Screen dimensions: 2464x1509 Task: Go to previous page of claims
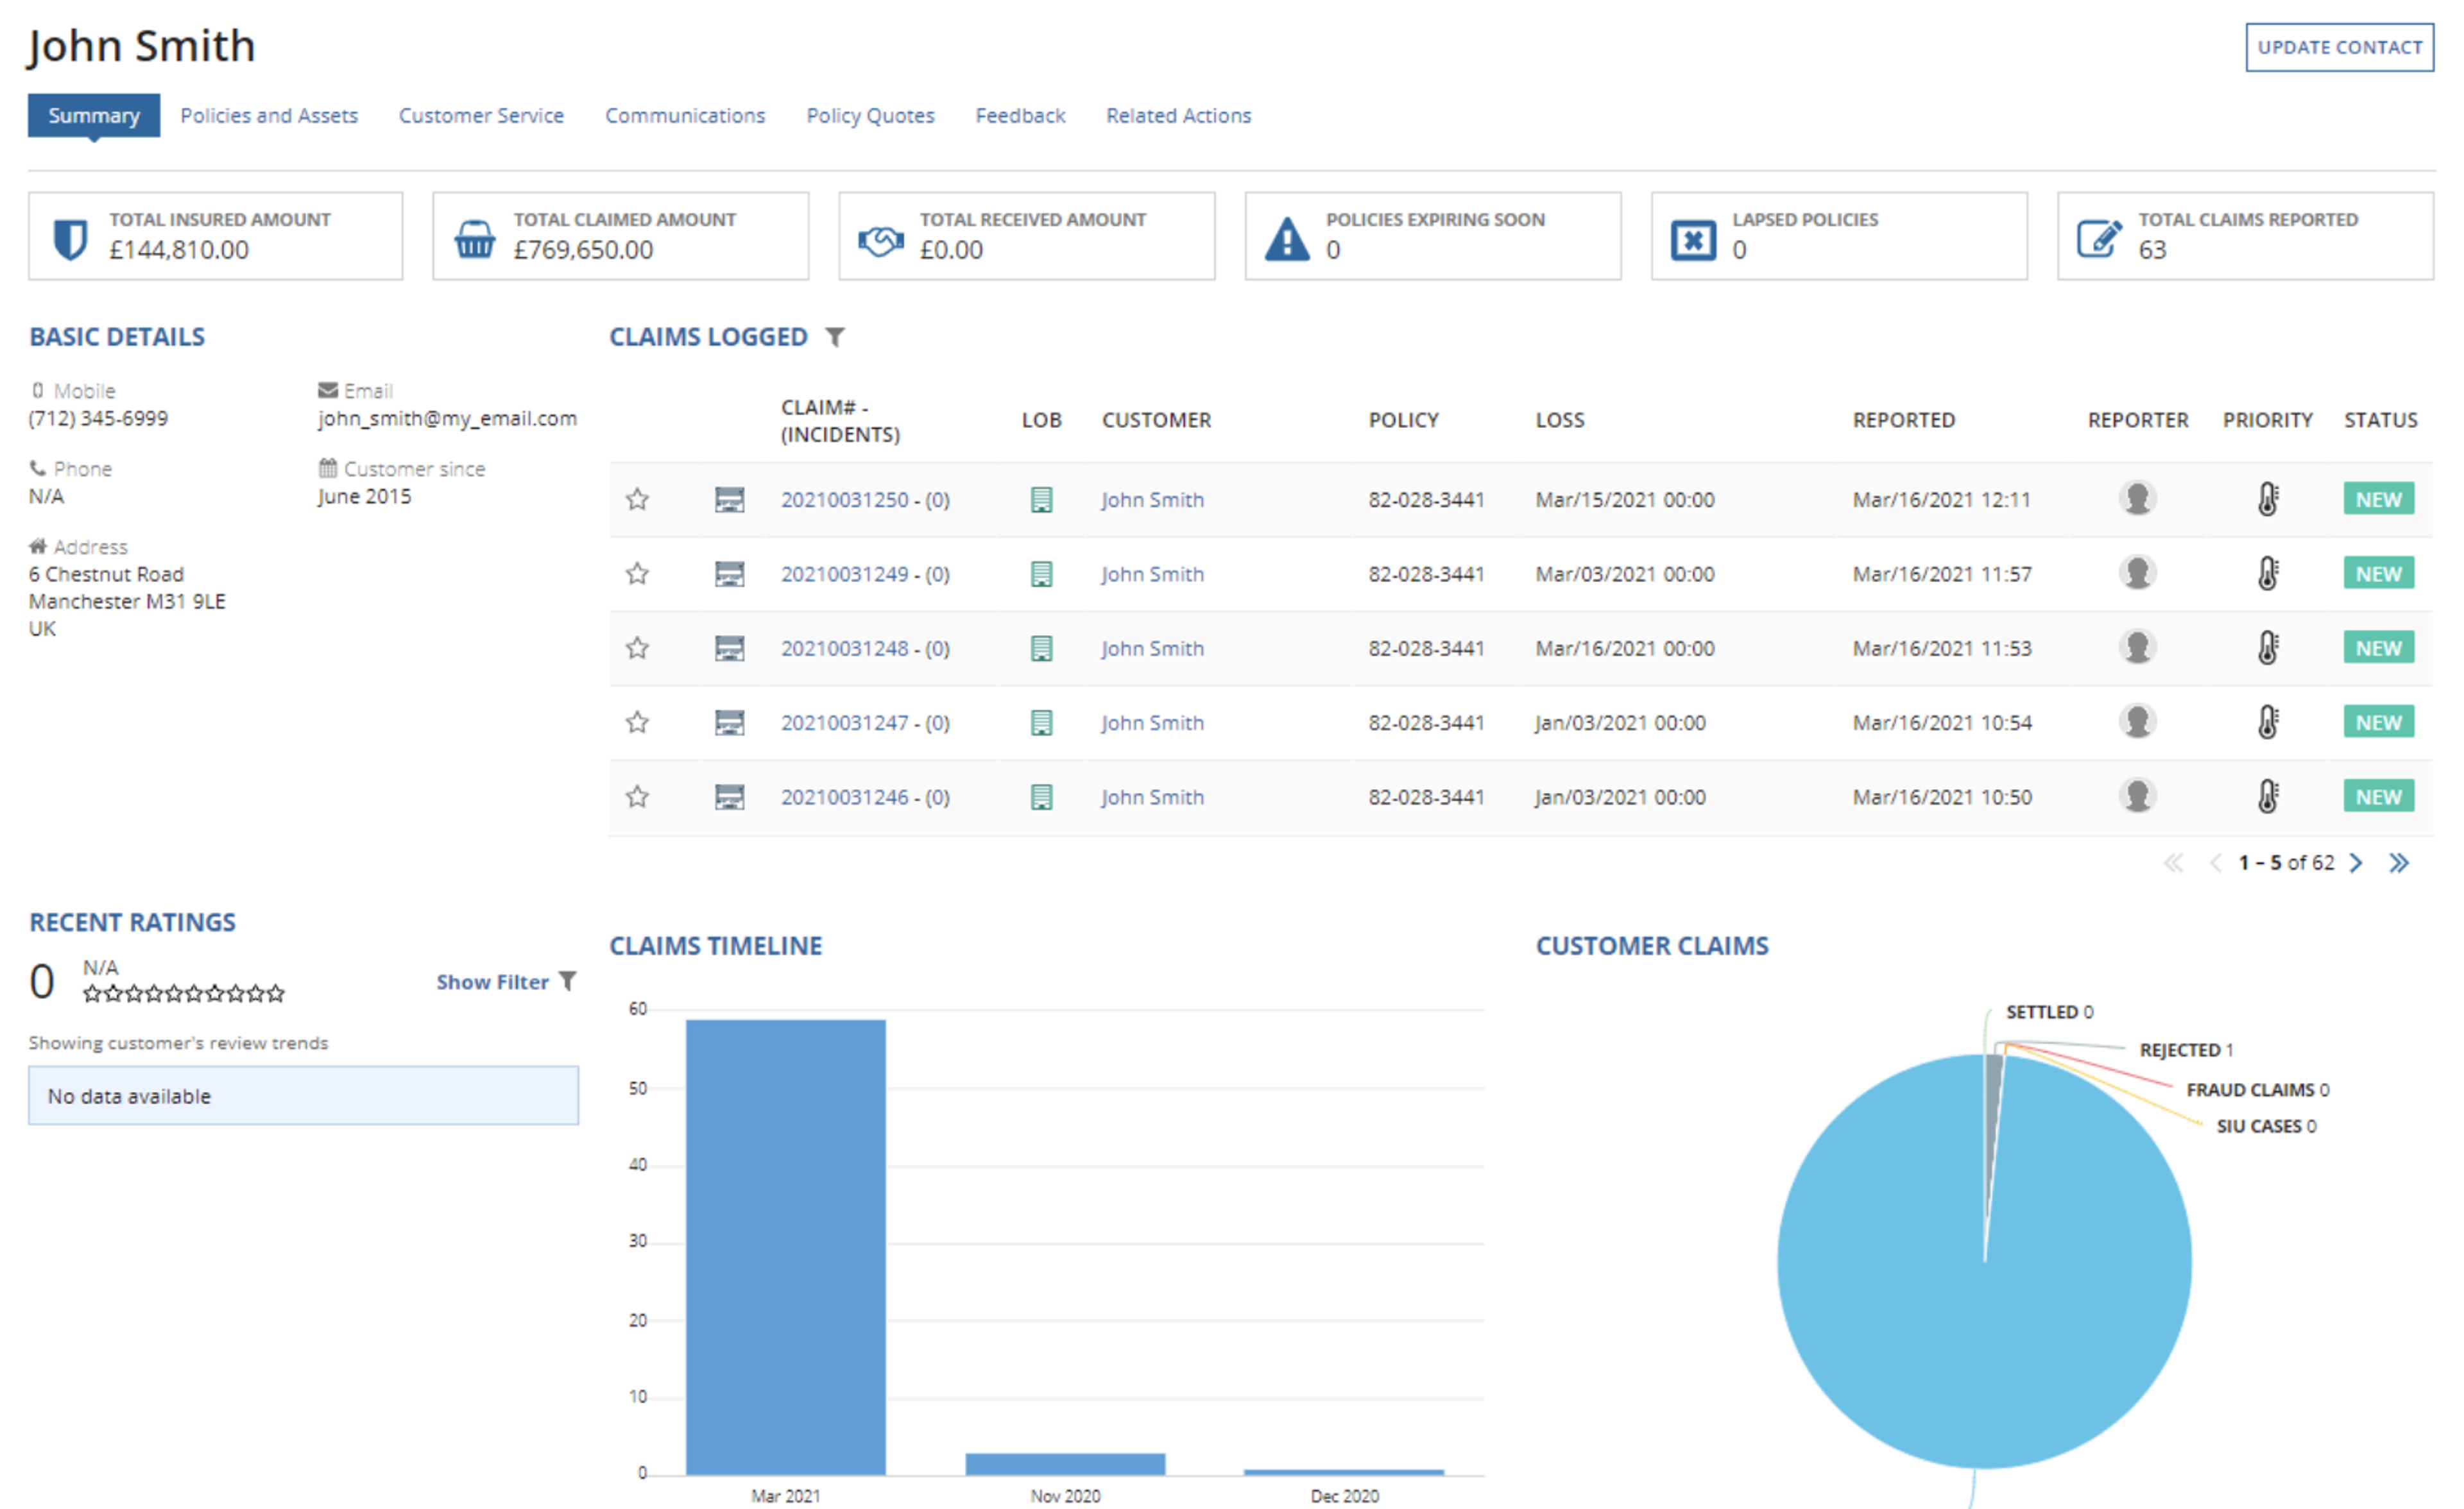pyautogui.click(x=2215, y=863)
